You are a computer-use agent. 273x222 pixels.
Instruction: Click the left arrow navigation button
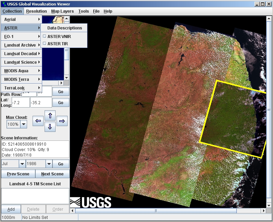(x=38, y=121)
